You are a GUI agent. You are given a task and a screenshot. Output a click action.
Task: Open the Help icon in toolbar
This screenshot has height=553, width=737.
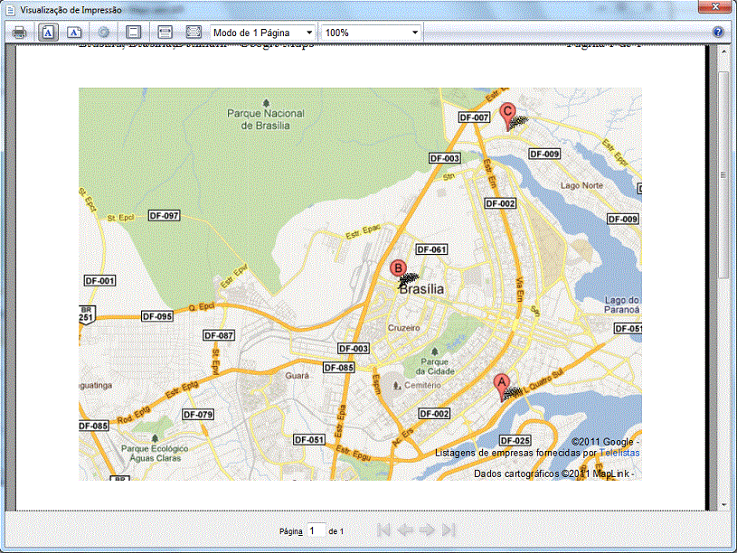pyautogui.click(x=718, y=32)
